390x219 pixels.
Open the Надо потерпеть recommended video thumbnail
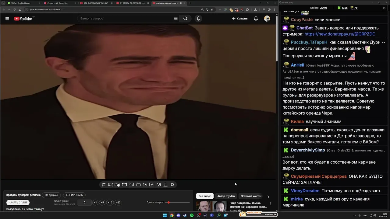(211, 206)
